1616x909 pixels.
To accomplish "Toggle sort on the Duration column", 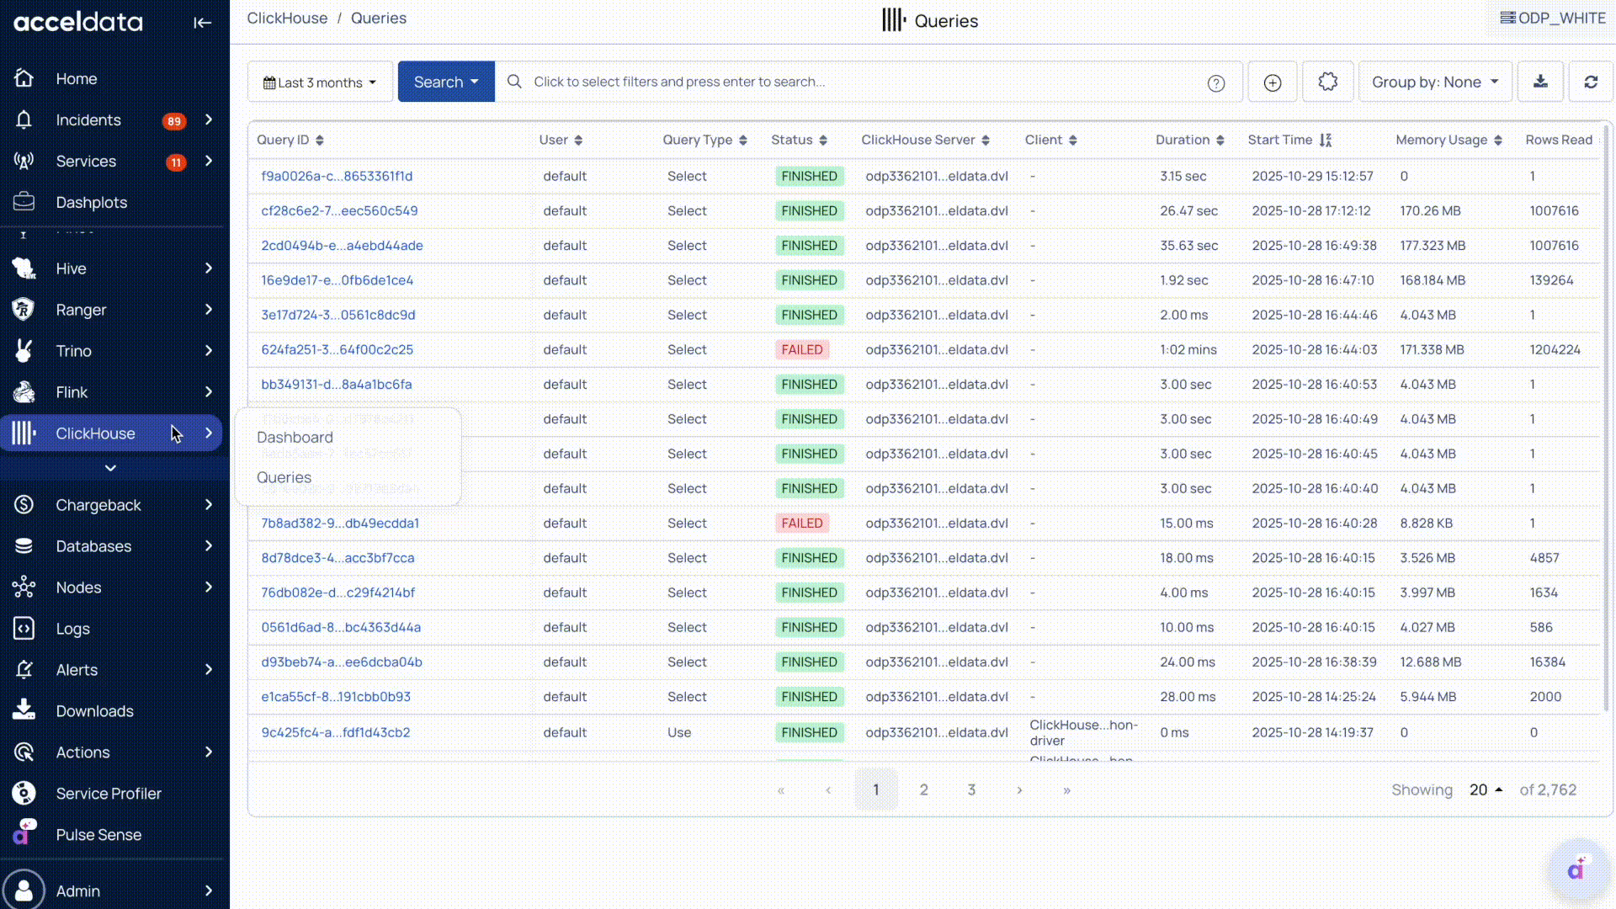I will [x=1220, y=141].
